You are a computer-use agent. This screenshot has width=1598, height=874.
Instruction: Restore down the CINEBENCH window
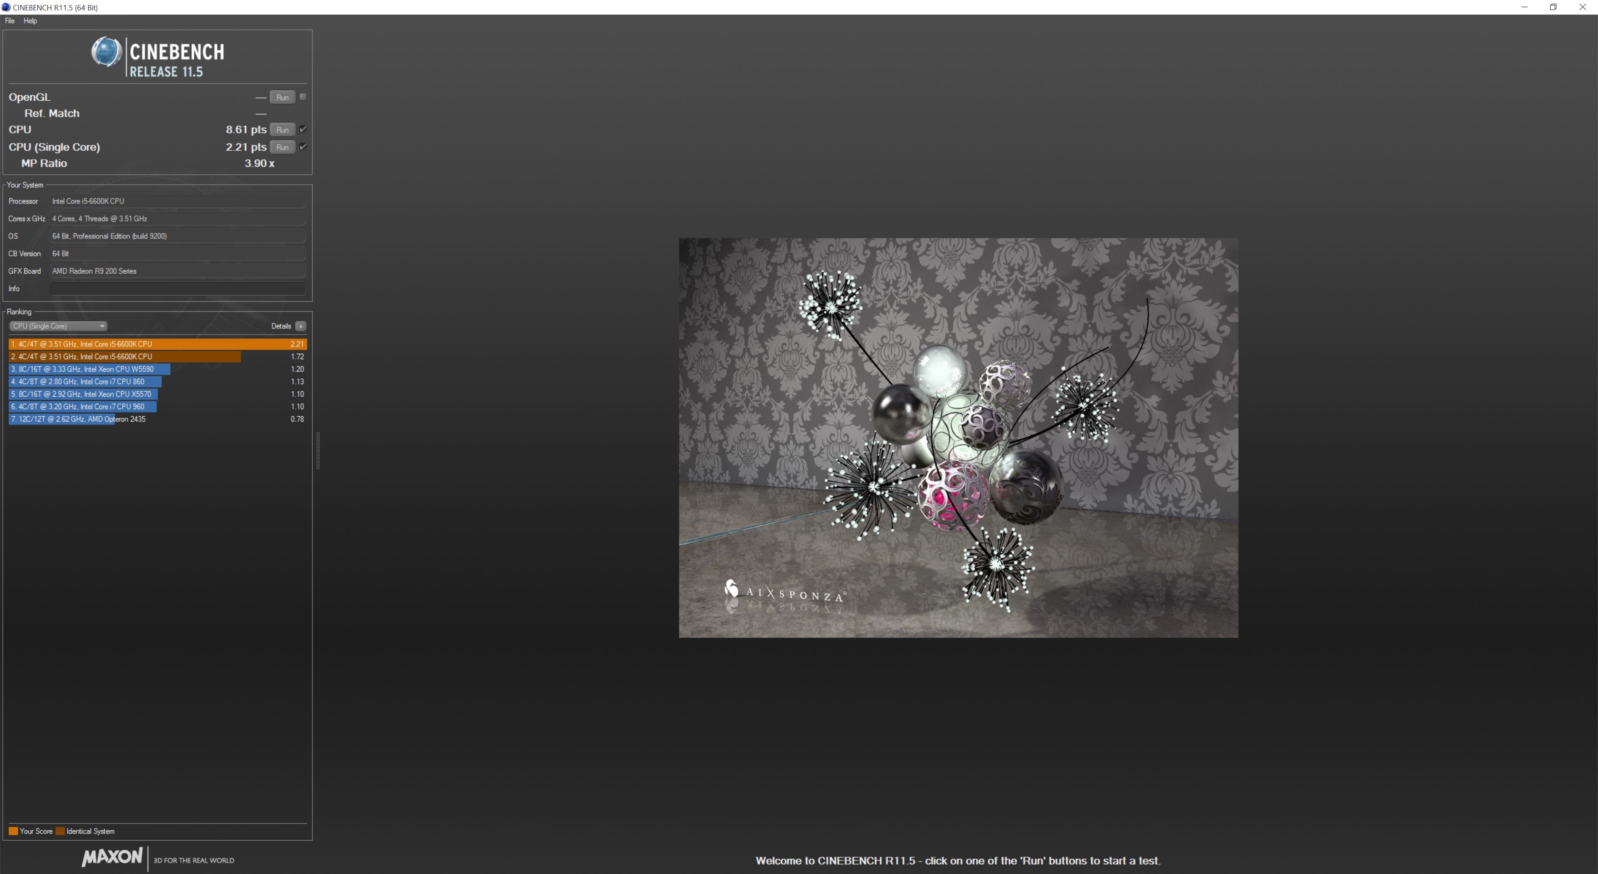(x=1553, y=7)
